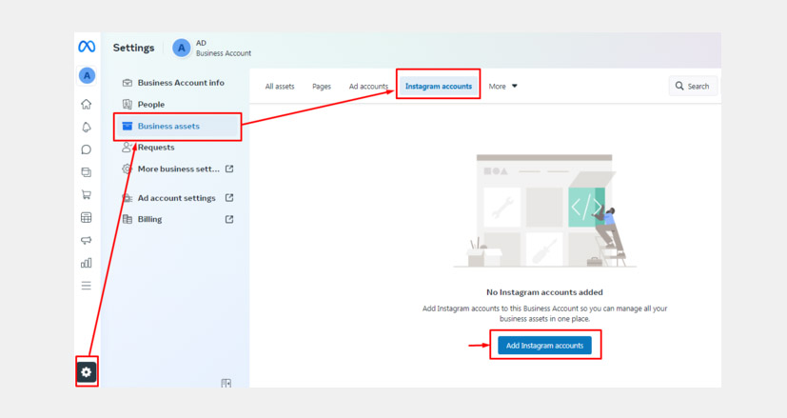The width and height of the screenshot is (787, 418).
Task: Open Content posts icon in sidebar
Action: click(x=87, y=172)
